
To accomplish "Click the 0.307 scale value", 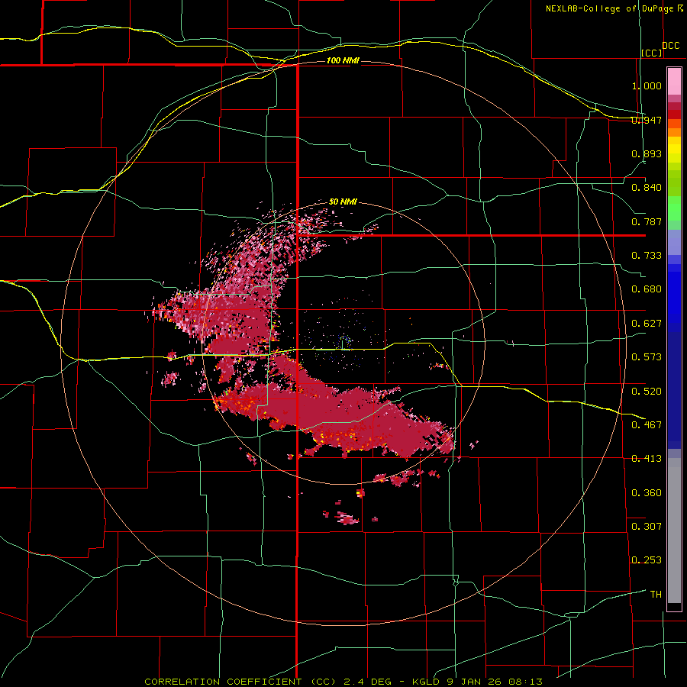I will (647, 526).
